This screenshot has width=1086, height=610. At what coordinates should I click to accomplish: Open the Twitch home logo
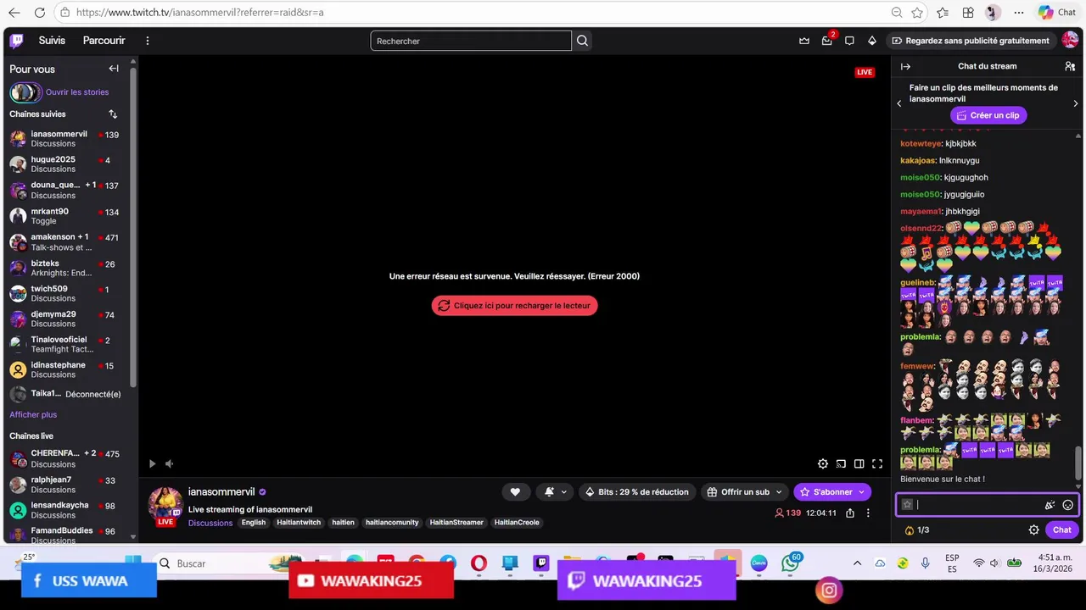pos(17,41)
